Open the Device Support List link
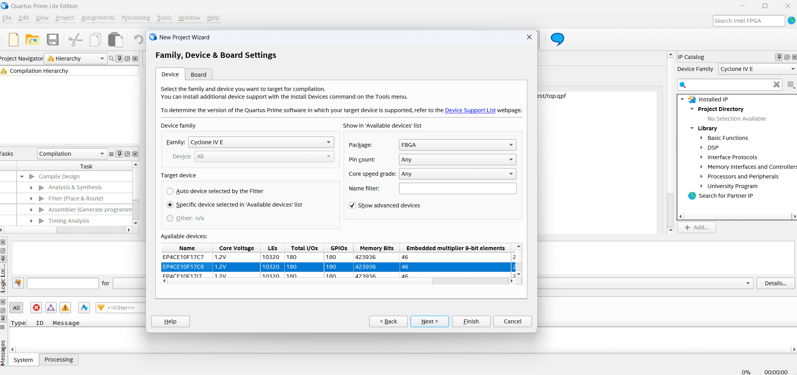 (x=470, y=110)
